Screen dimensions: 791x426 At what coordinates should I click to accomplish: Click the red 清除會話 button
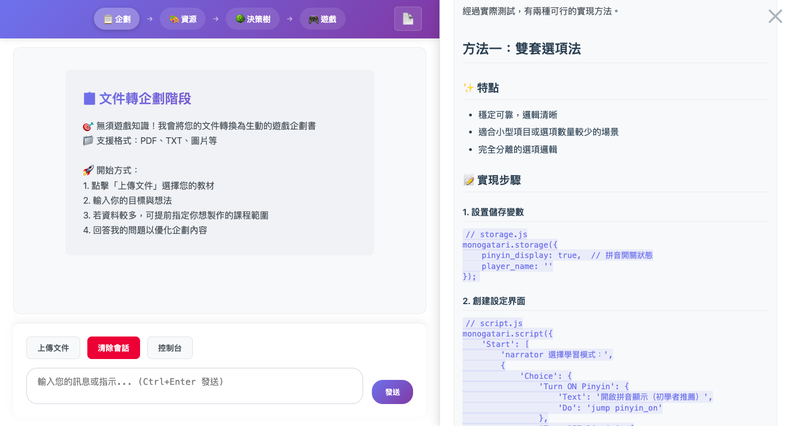click(114, 347)
